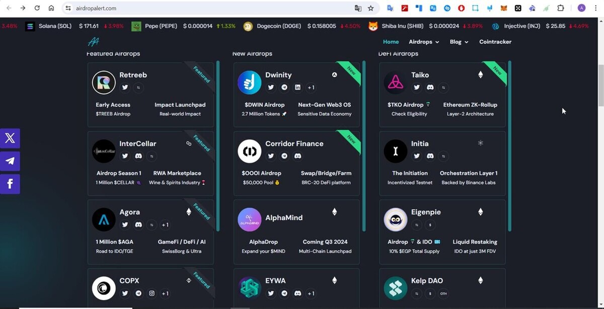Viewport: 604px width, 309px height.
Task: Click COPX's Telegram icon
Action: click(138, 293)
